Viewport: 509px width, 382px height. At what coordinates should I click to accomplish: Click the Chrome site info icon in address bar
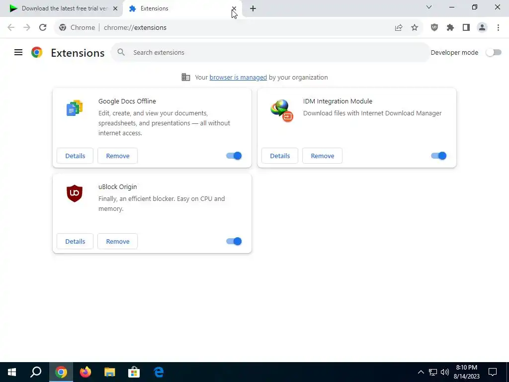click(x=63, y=28)
